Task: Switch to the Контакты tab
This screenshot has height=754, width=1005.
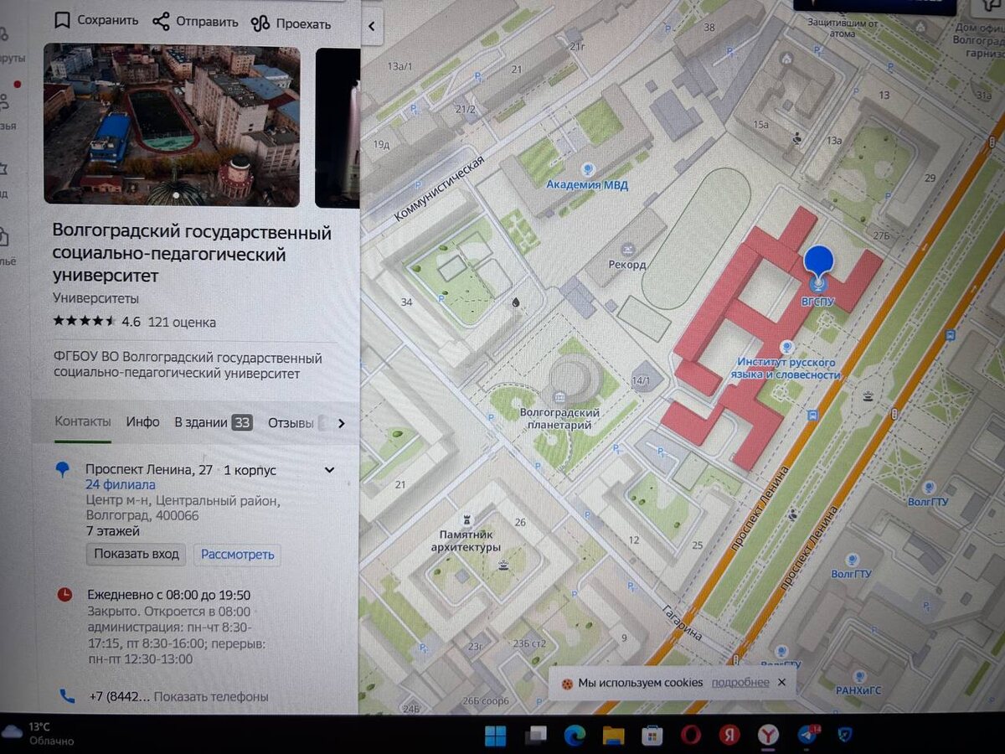Action: 83,422
